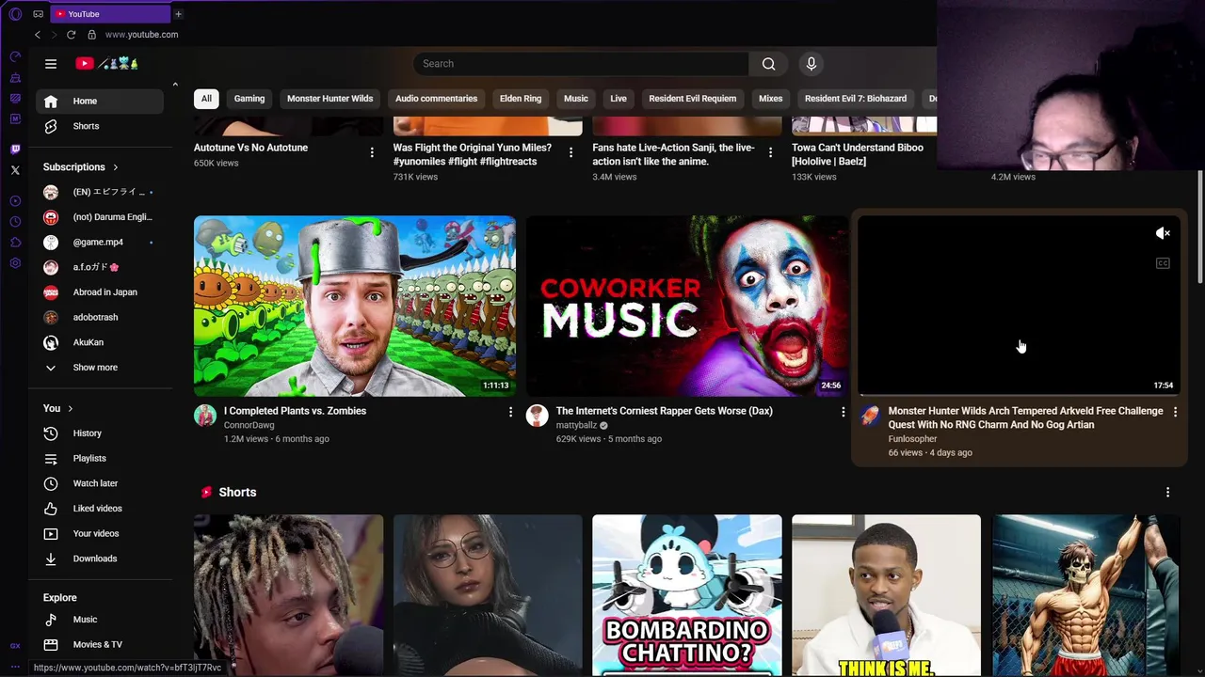Start voice search with microphone icon
The width and height of the screenshot is (1205, 677).
click(811, 64)
